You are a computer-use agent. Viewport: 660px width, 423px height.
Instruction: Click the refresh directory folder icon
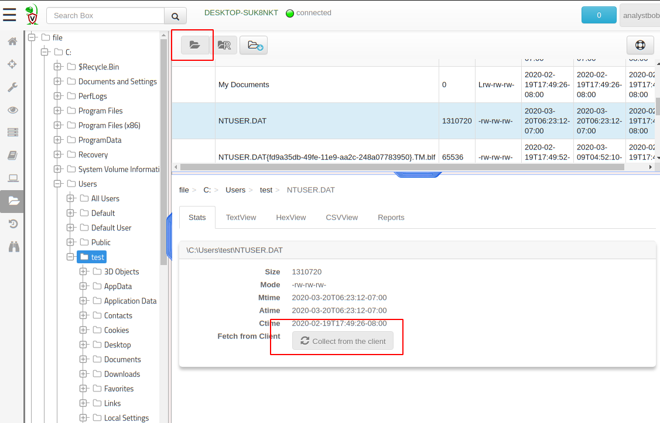tap(195, 45)
